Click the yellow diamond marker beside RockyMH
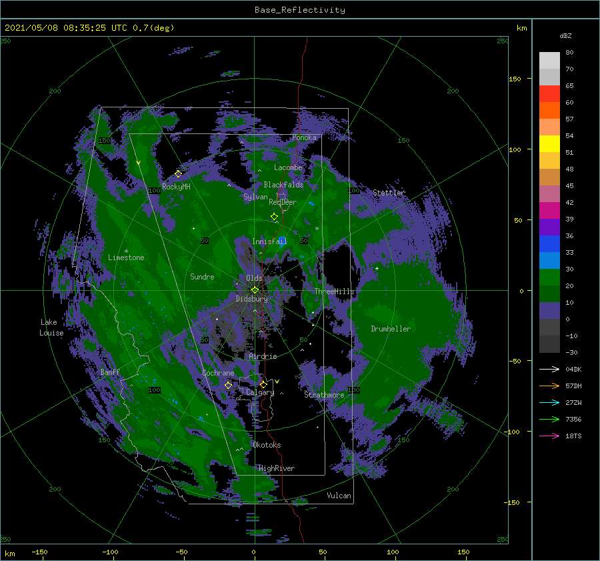Image resolution: width=600 pixels, height=561 pixels. [x=178, y=174]
